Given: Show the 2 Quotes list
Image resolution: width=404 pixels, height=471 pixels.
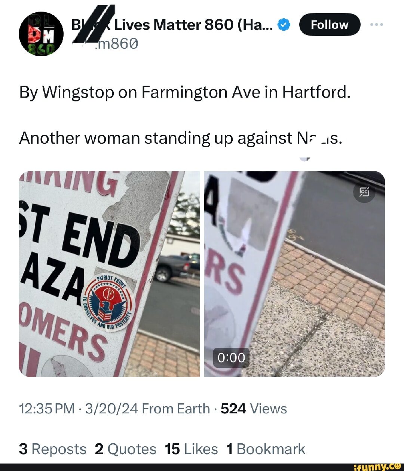Looking at the screenshot, I should coord(125,449).
